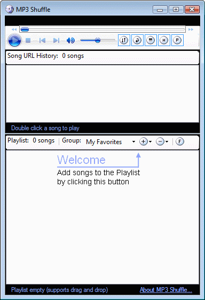Skip to the next track
205x300 pixels.
[56, 40]
